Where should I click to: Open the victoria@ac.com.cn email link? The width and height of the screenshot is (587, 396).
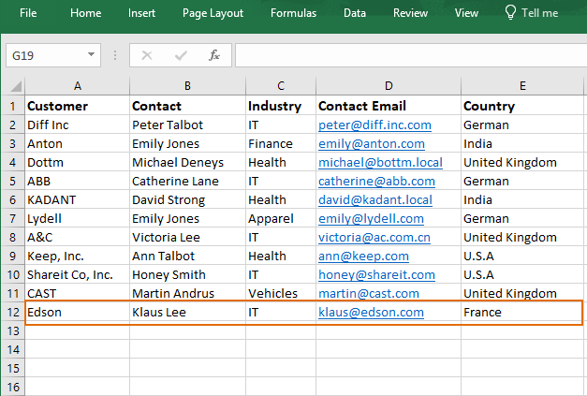(374, 237)
